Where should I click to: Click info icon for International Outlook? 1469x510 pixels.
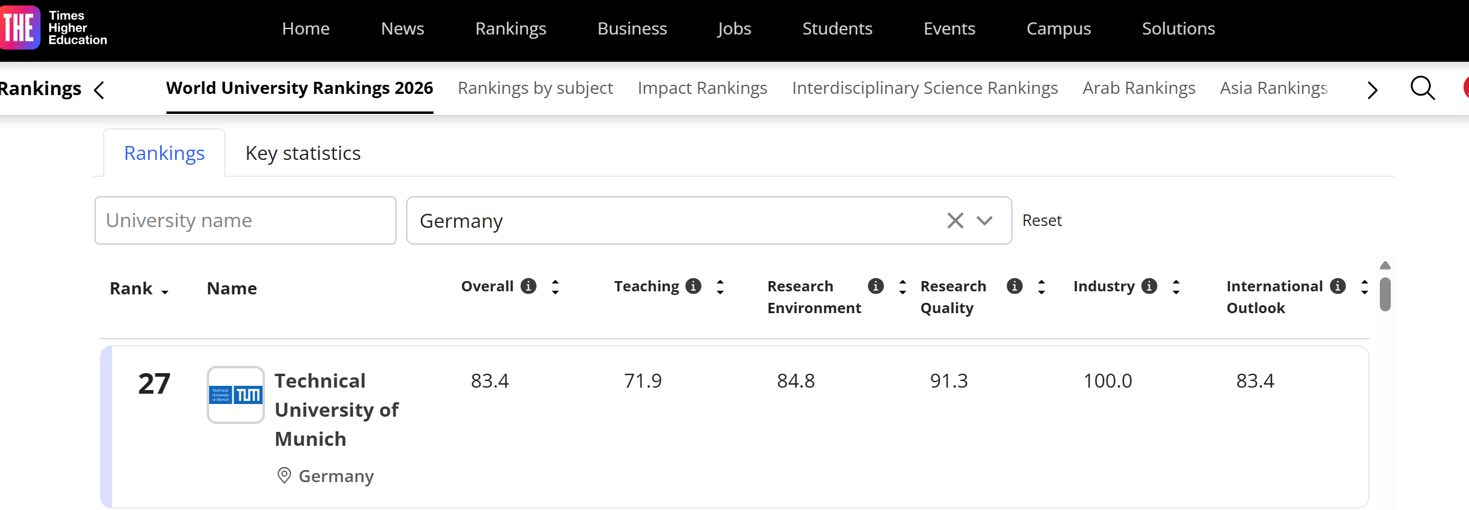click(1338, 286)
